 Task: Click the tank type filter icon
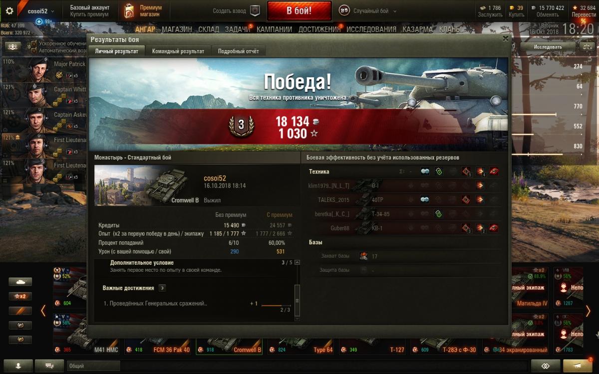point(20,282)
